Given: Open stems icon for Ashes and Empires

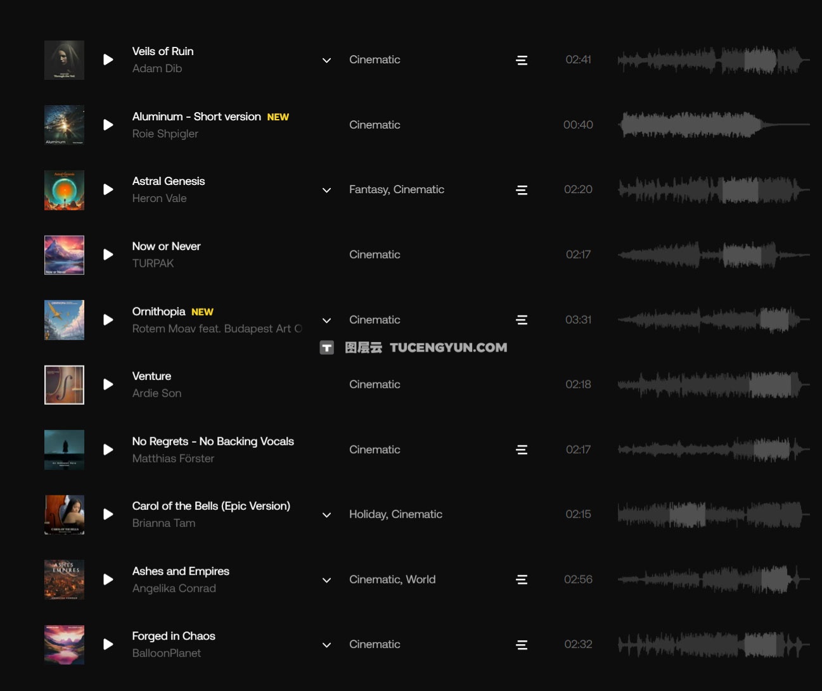Looking at the screenshot, I should click(x=522, y=580).
